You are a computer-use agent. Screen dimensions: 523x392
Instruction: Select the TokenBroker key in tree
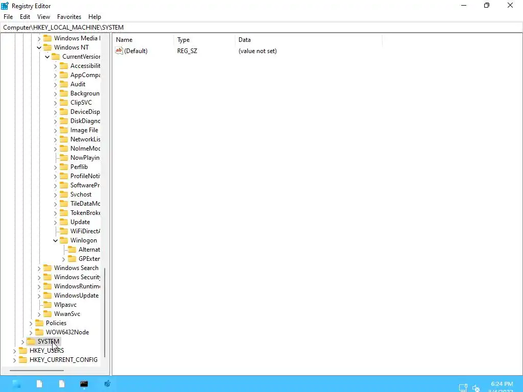(85, 213)
